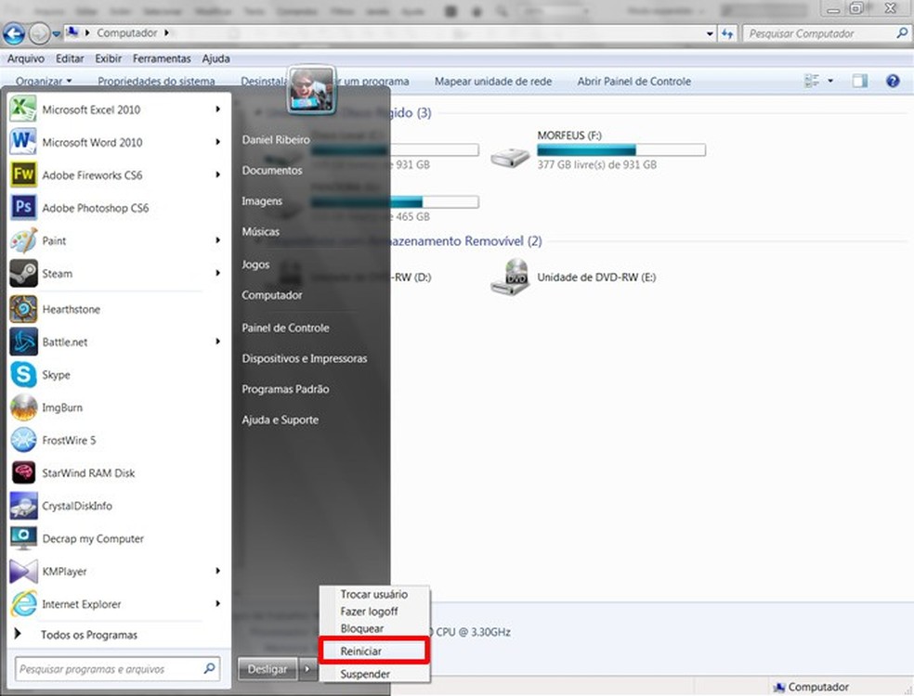Click the Pesquisar programas e arquivos field
The height and width of the screenshot is (696, 914).
point(117,669)
